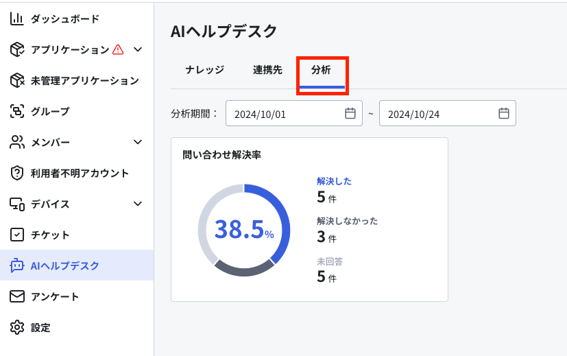This screenshot has width=567, height=356.
Task: Click the dashboard bar chart icon
Action: pos(16,19)
